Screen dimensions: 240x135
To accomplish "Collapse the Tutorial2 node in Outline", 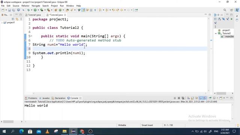I will [216, 33].
